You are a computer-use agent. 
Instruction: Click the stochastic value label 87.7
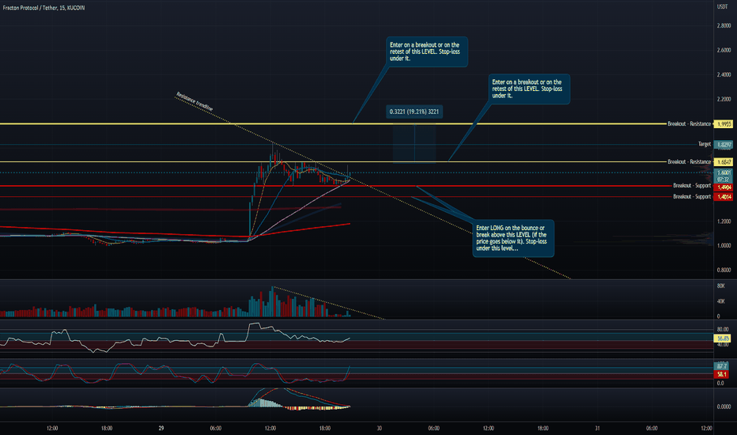(x=721, y=366)
